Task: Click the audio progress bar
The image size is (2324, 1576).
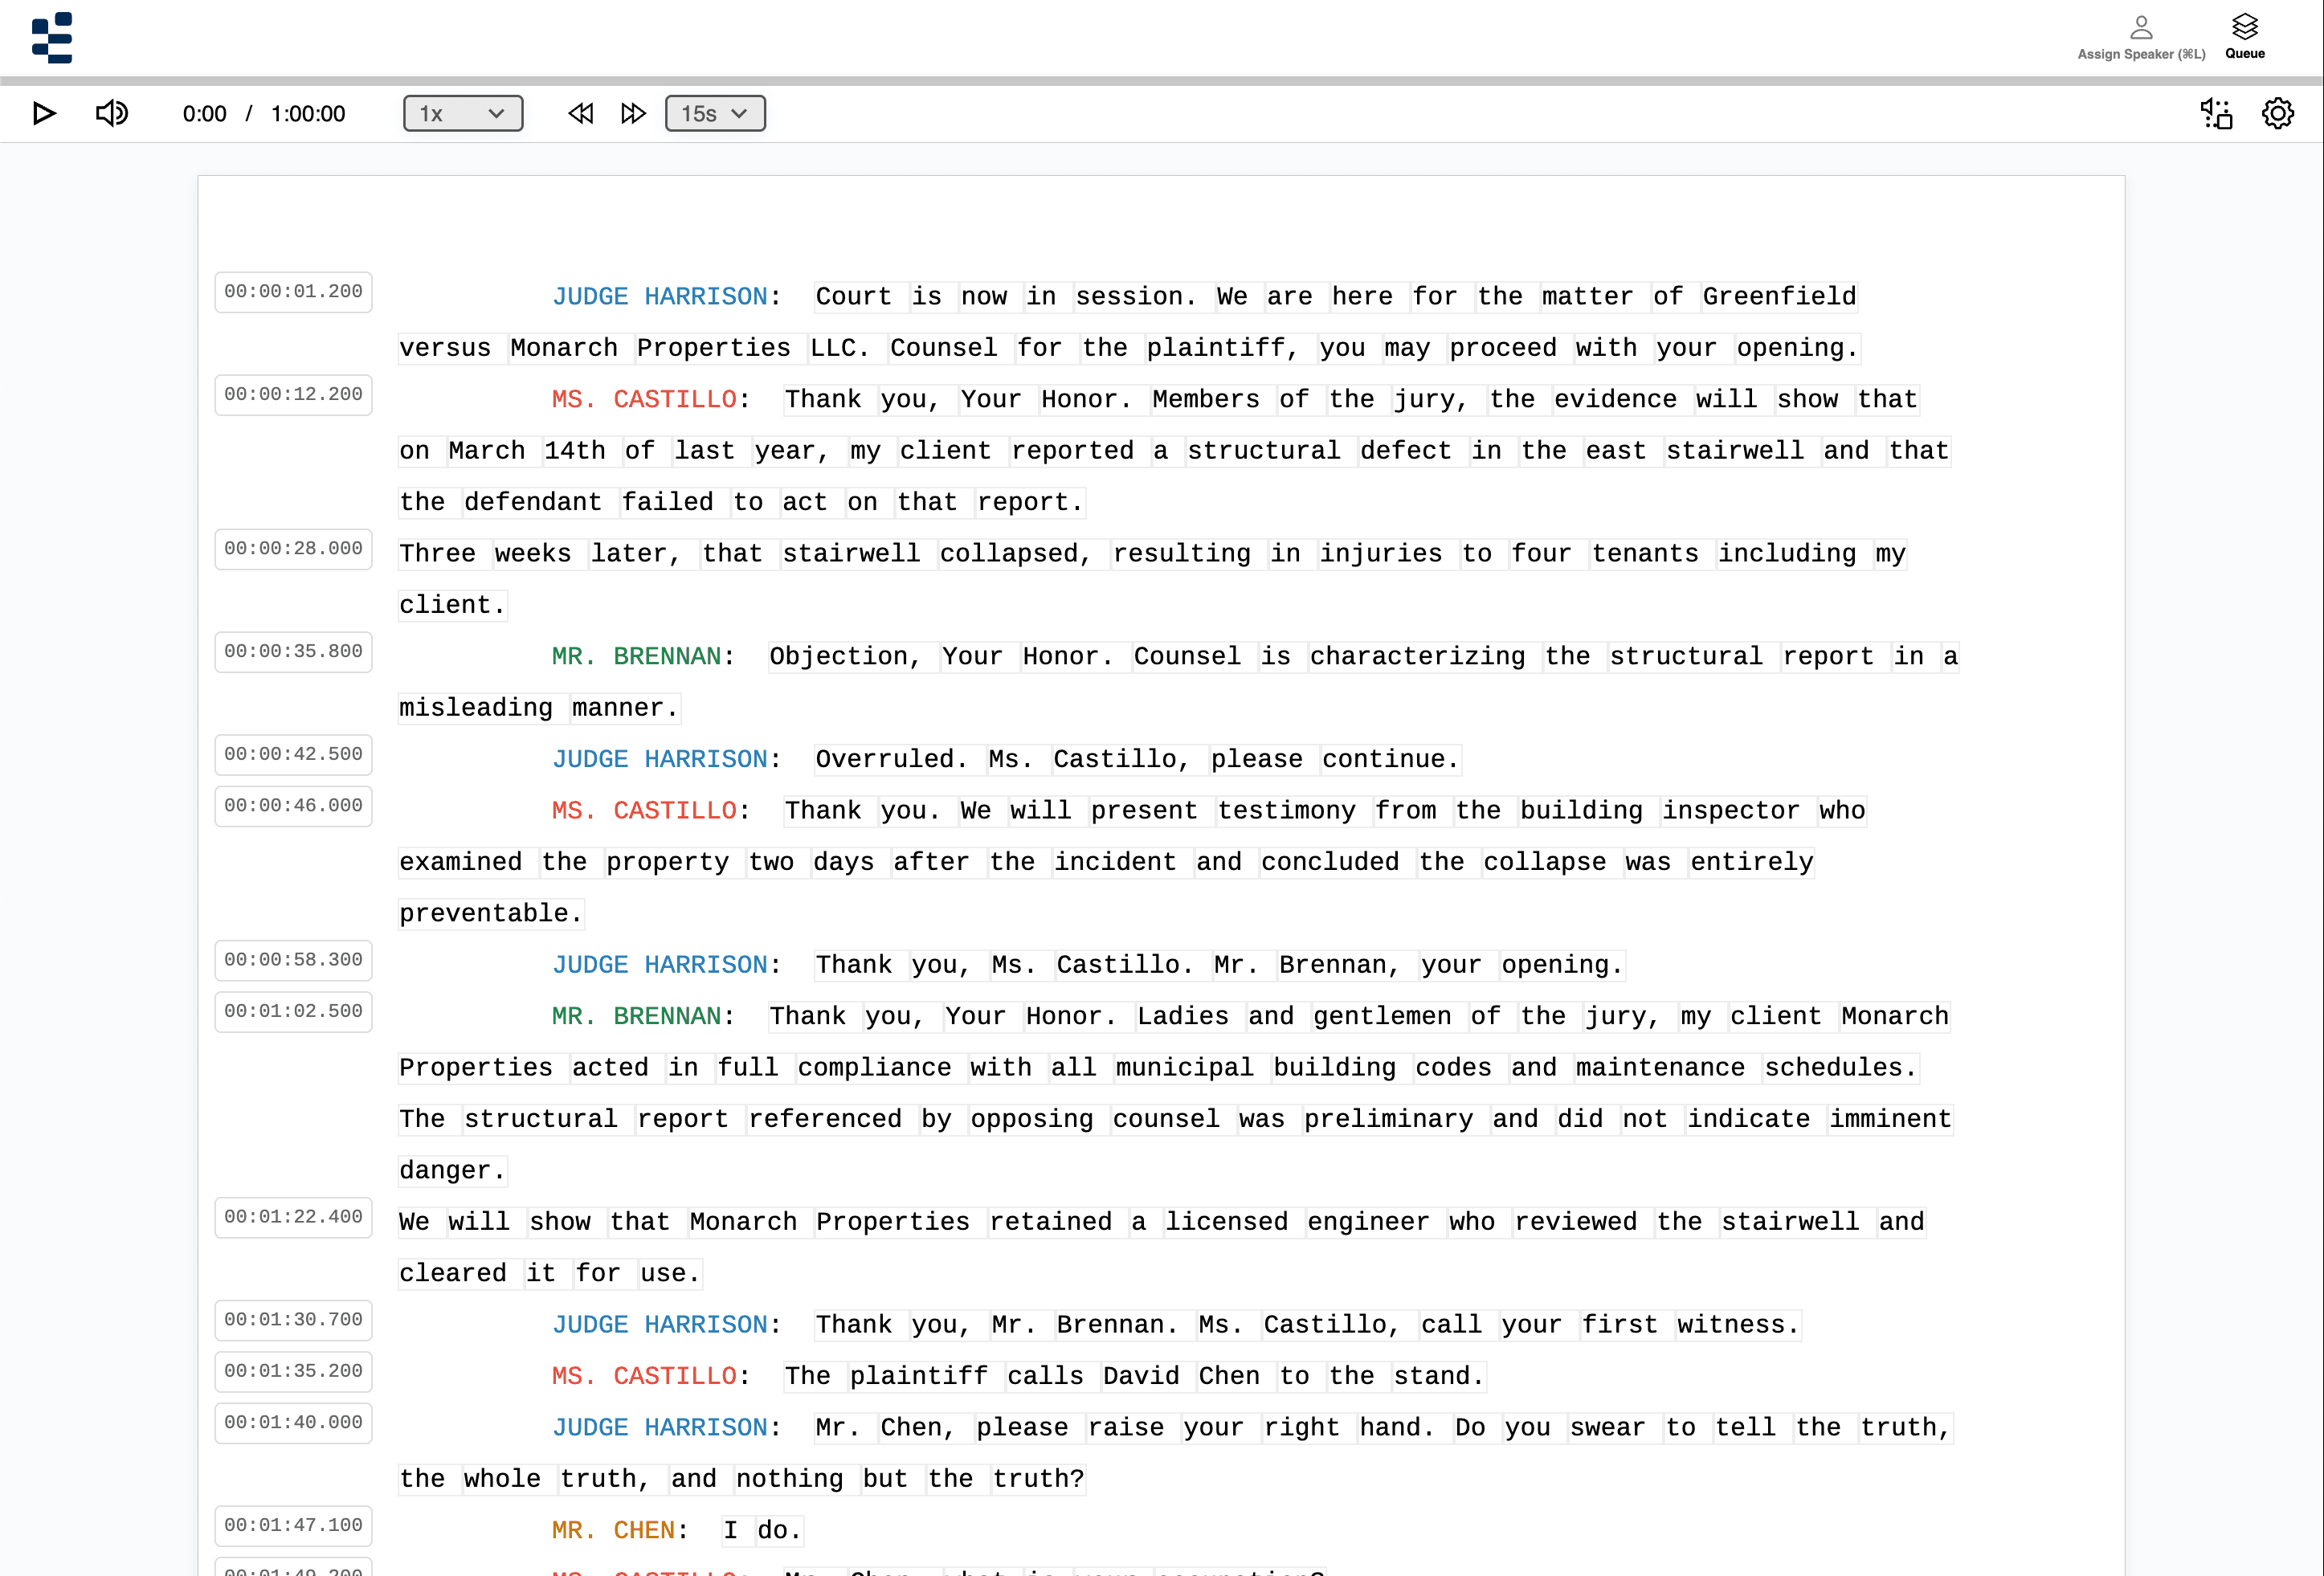Action: tap(1162, 81)
